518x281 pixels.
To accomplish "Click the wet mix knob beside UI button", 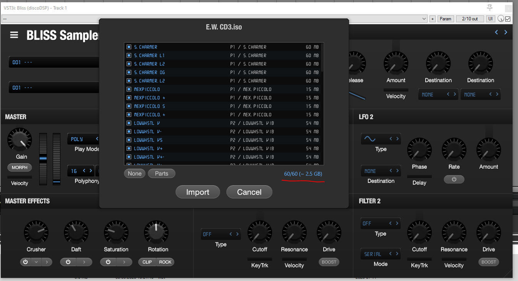I will (x=501, y=19).
